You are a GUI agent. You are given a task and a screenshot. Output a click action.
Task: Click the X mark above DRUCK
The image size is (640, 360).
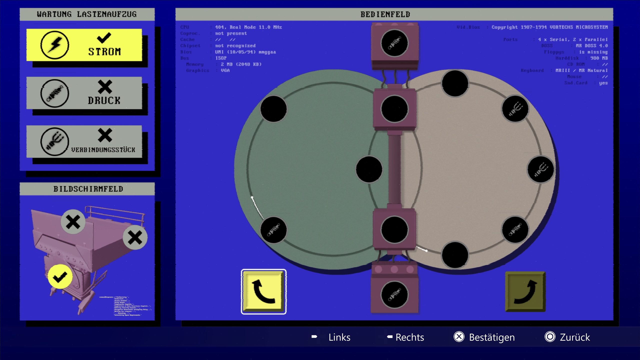[105, 87]
